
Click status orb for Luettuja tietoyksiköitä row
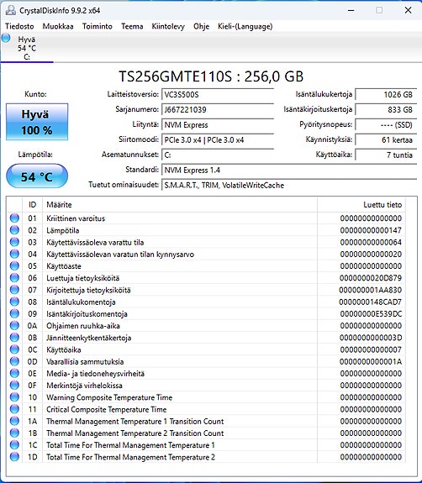click(14, 278)
